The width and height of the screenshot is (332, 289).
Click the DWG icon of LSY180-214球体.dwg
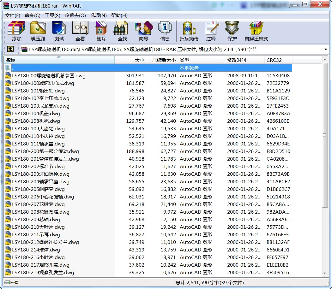tap(8, 250)
